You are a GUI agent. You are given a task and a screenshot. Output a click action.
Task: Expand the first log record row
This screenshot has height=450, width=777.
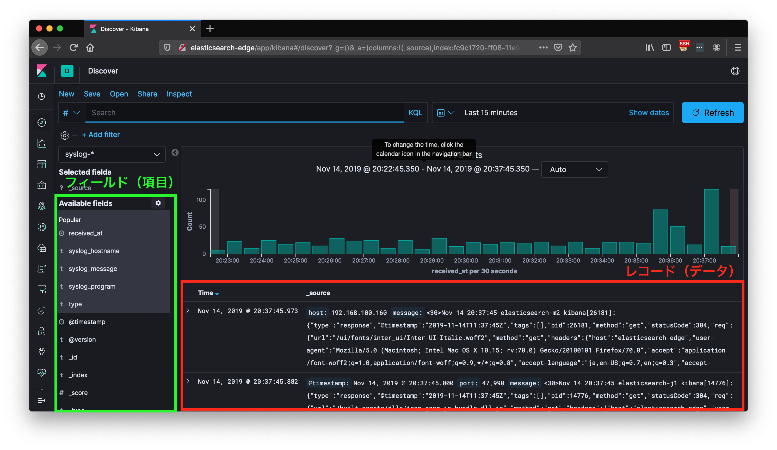pos(188,311)
